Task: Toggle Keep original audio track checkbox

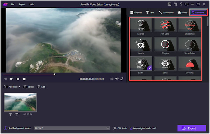Action: point(131,128)
